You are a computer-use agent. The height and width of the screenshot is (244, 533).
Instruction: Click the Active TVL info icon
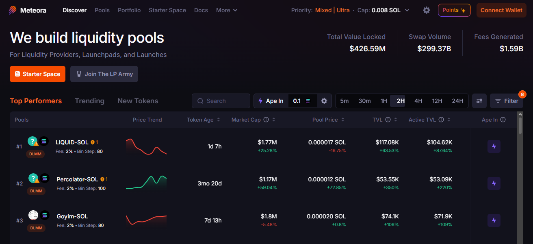click(441, 120)
